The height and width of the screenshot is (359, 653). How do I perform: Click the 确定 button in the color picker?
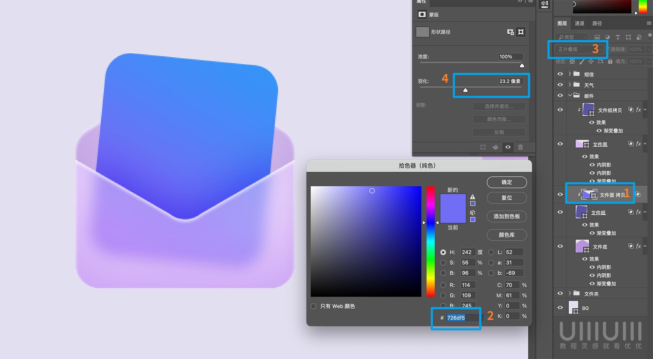tap(506, 182)
